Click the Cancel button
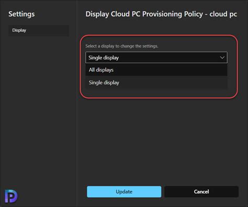 coord(201,192)
